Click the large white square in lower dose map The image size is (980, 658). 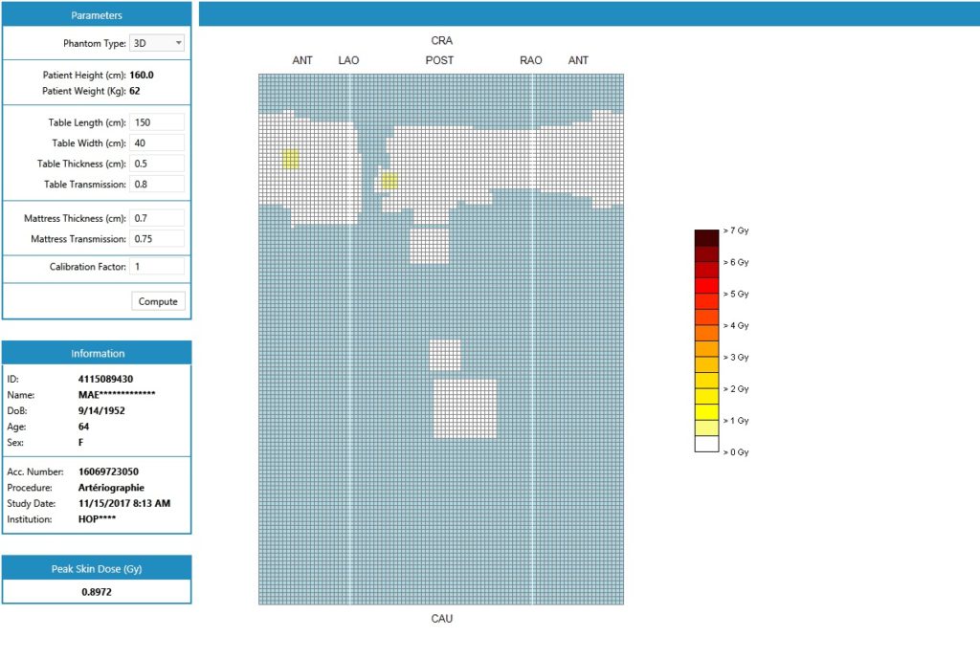[x=465, y=408]
